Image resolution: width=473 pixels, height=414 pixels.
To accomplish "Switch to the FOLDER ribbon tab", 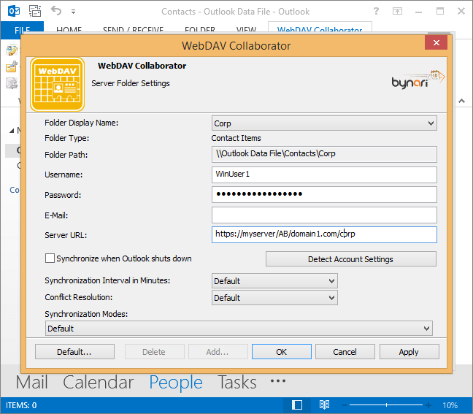I will pyautogui.click(x=200, y=30).
